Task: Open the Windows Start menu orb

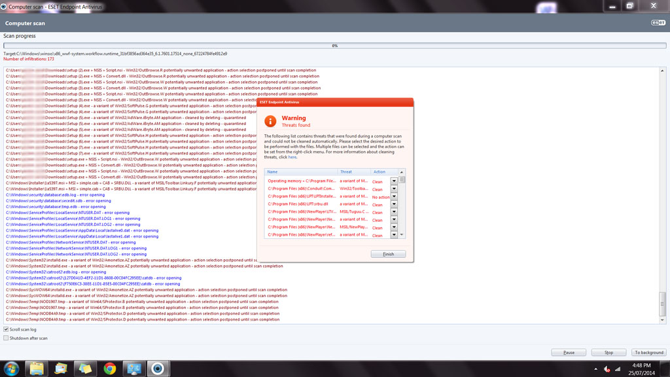Action: (x=11, y=368)
